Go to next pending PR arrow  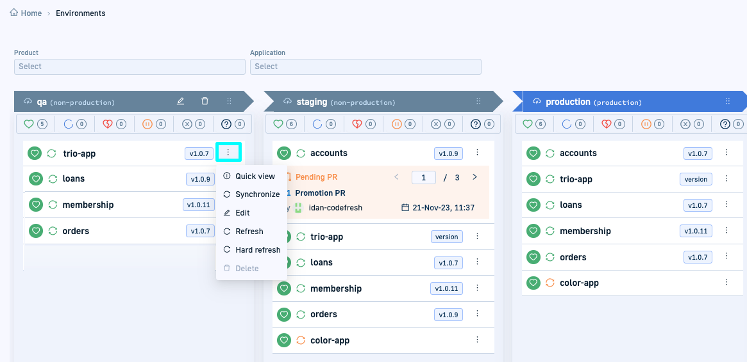(474, 177)
